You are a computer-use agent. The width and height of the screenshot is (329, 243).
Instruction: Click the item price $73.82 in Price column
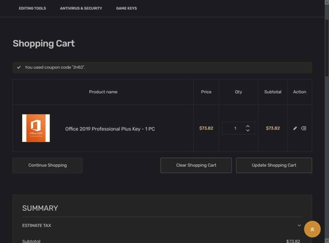point(206,128)
